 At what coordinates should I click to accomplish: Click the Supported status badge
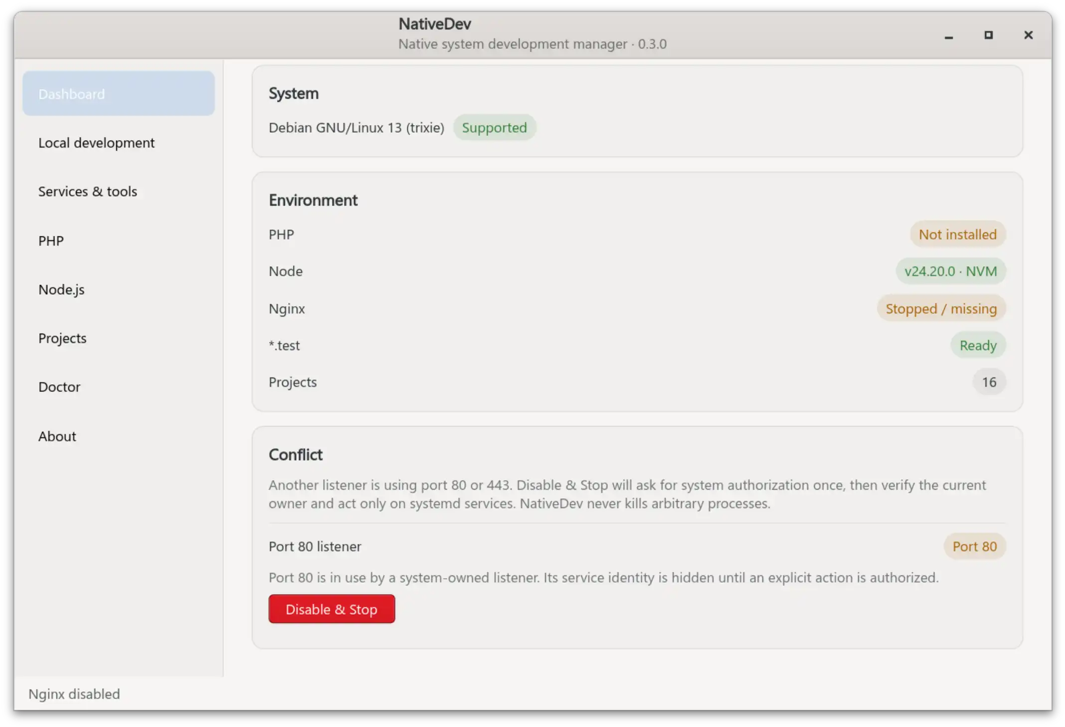click(x=494, y=128)
